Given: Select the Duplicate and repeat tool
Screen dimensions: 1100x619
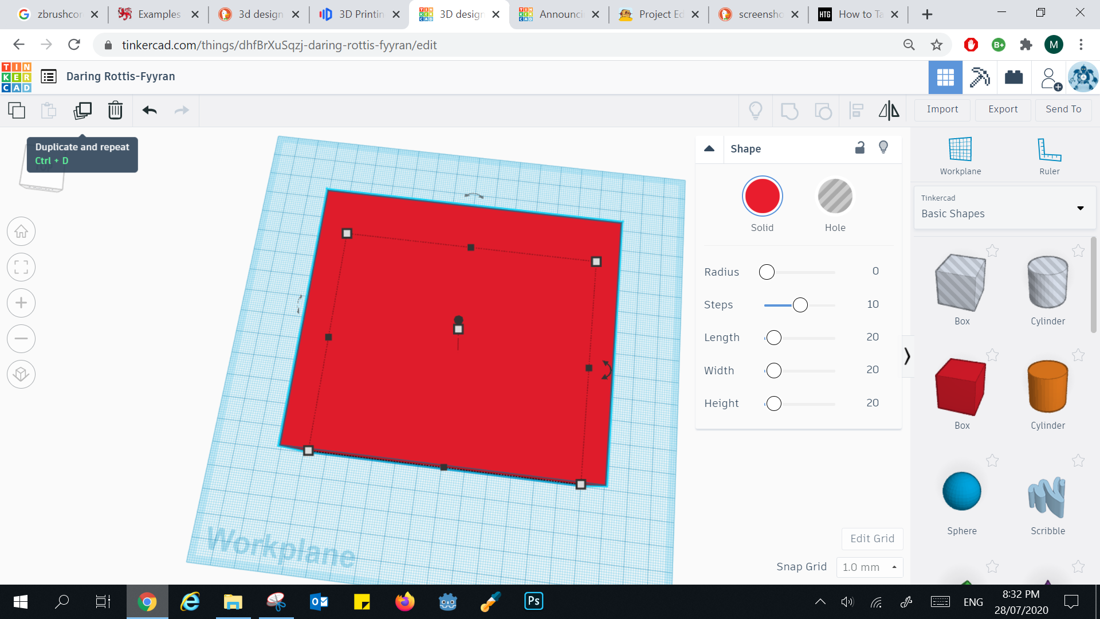Looking at the screenshot, I should pos(82,110).
